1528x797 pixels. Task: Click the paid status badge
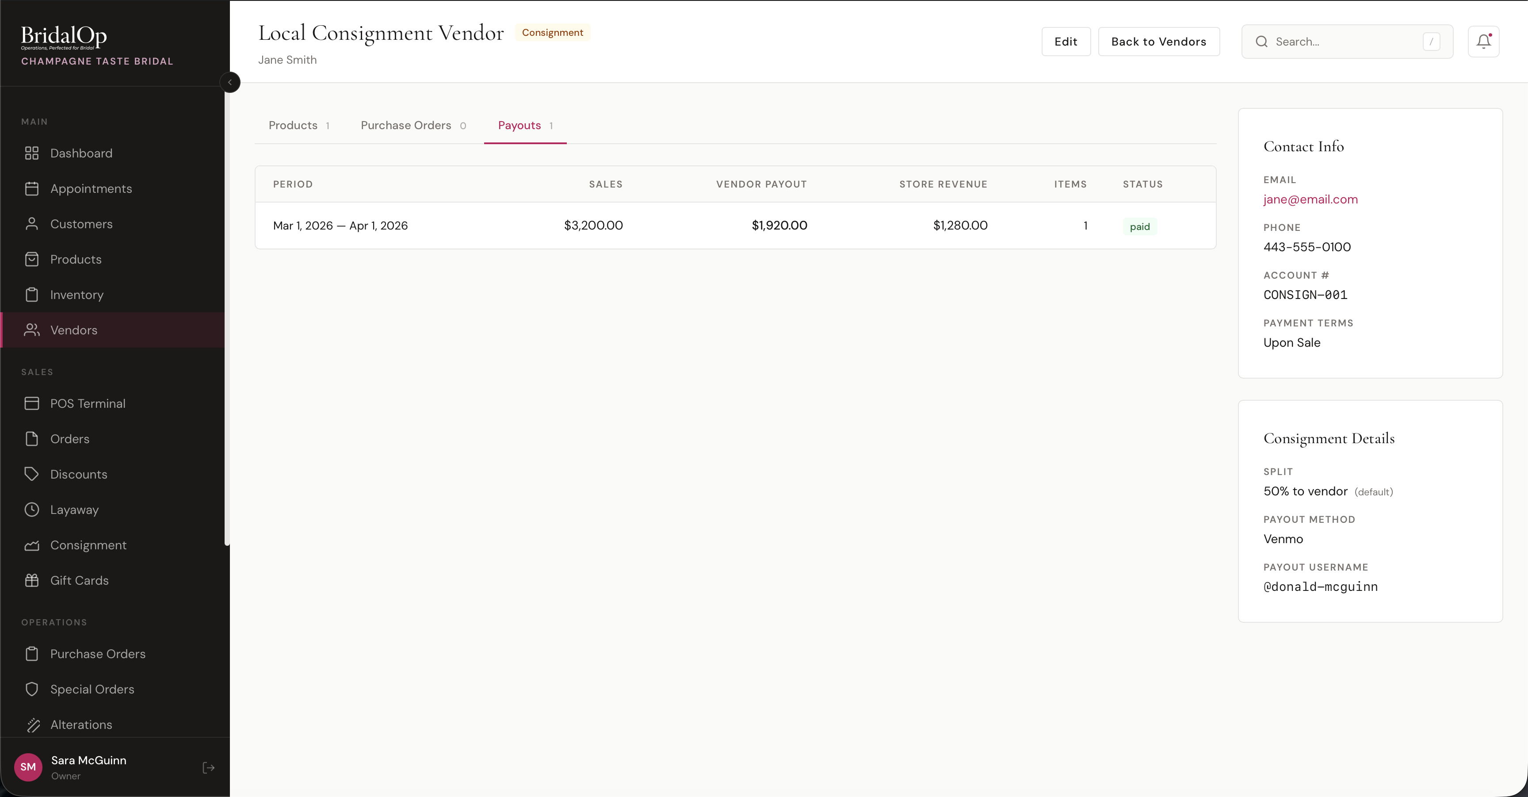pos(1139,226)
